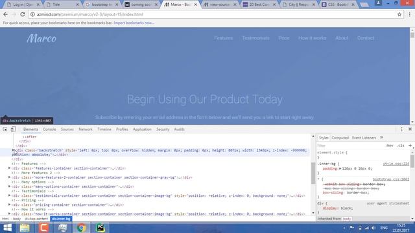
Task: Open the Chrome user profile button
Action: point(378,3)
